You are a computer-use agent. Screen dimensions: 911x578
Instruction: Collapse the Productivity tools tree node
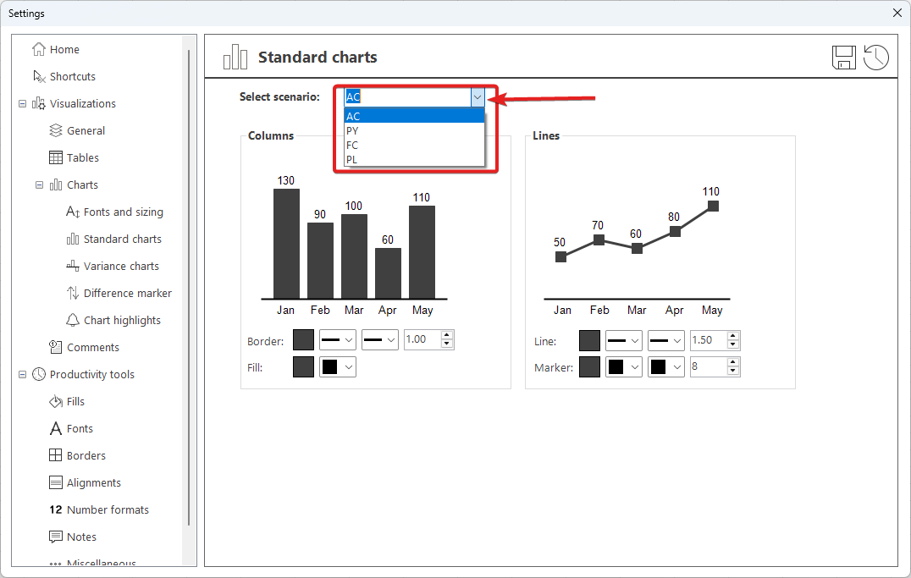coord(22,374)
